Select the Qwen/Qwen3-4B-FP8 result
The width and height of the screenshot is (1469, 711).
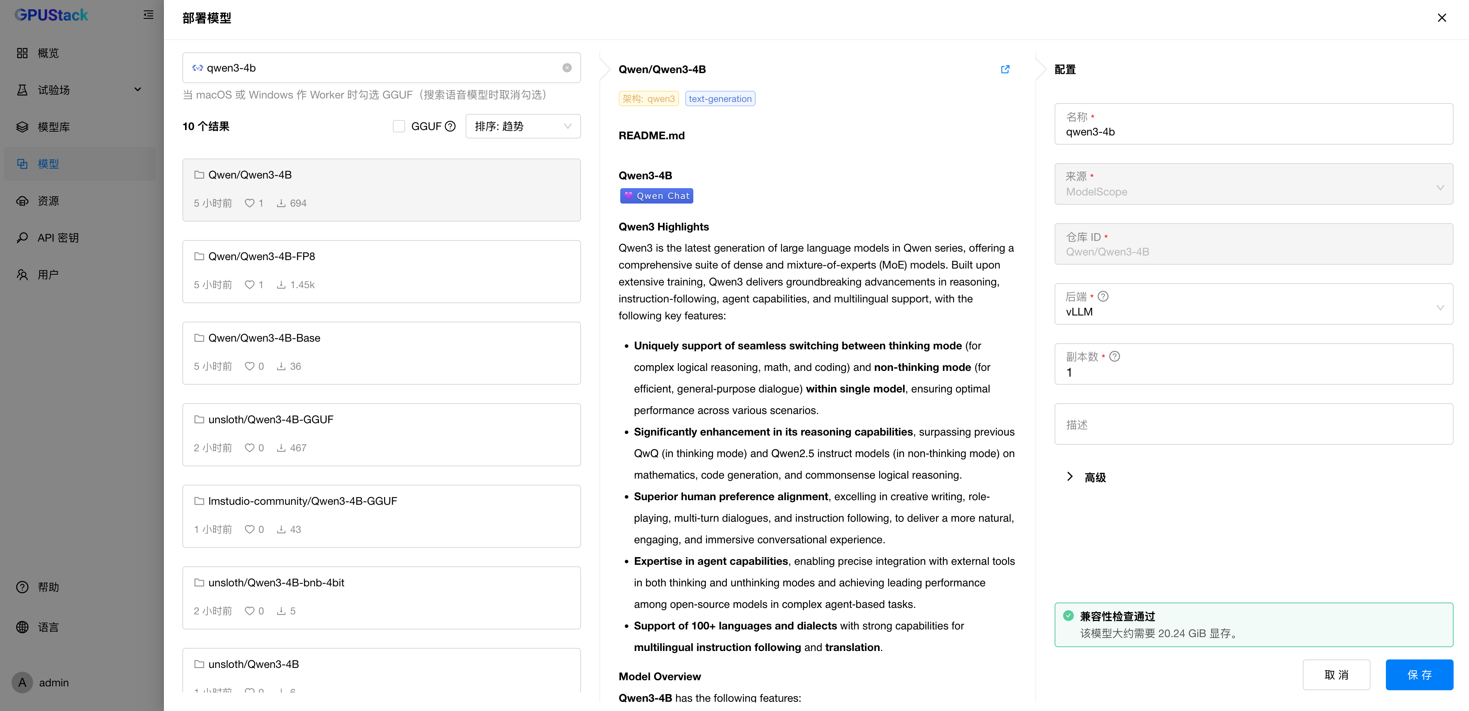tap(382, 271)
